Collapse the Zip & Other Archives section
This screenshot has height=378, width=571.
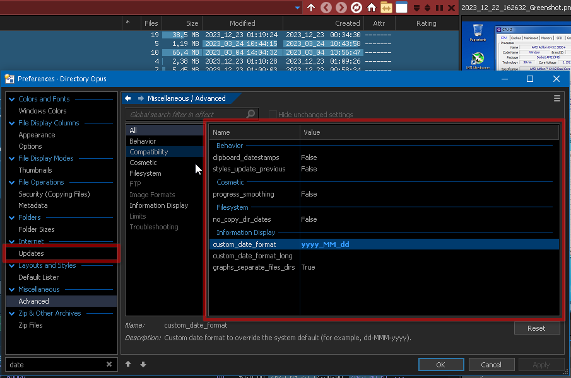(12, 314)
